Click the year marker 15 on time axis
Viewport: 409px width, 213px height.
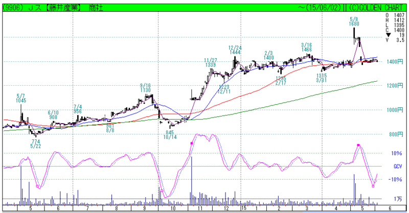tap(244, 208)
